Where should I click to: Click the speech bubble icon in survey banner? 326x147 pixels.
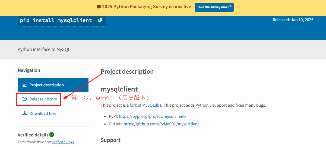99,7
